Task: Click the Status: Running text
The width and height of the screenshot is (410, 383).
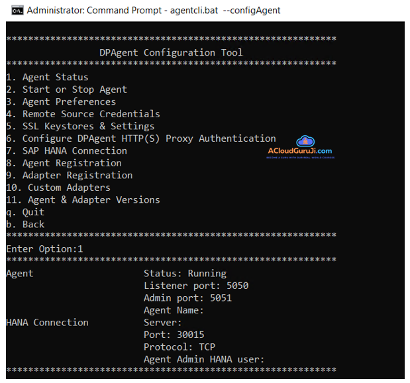Action: (185, 273)
